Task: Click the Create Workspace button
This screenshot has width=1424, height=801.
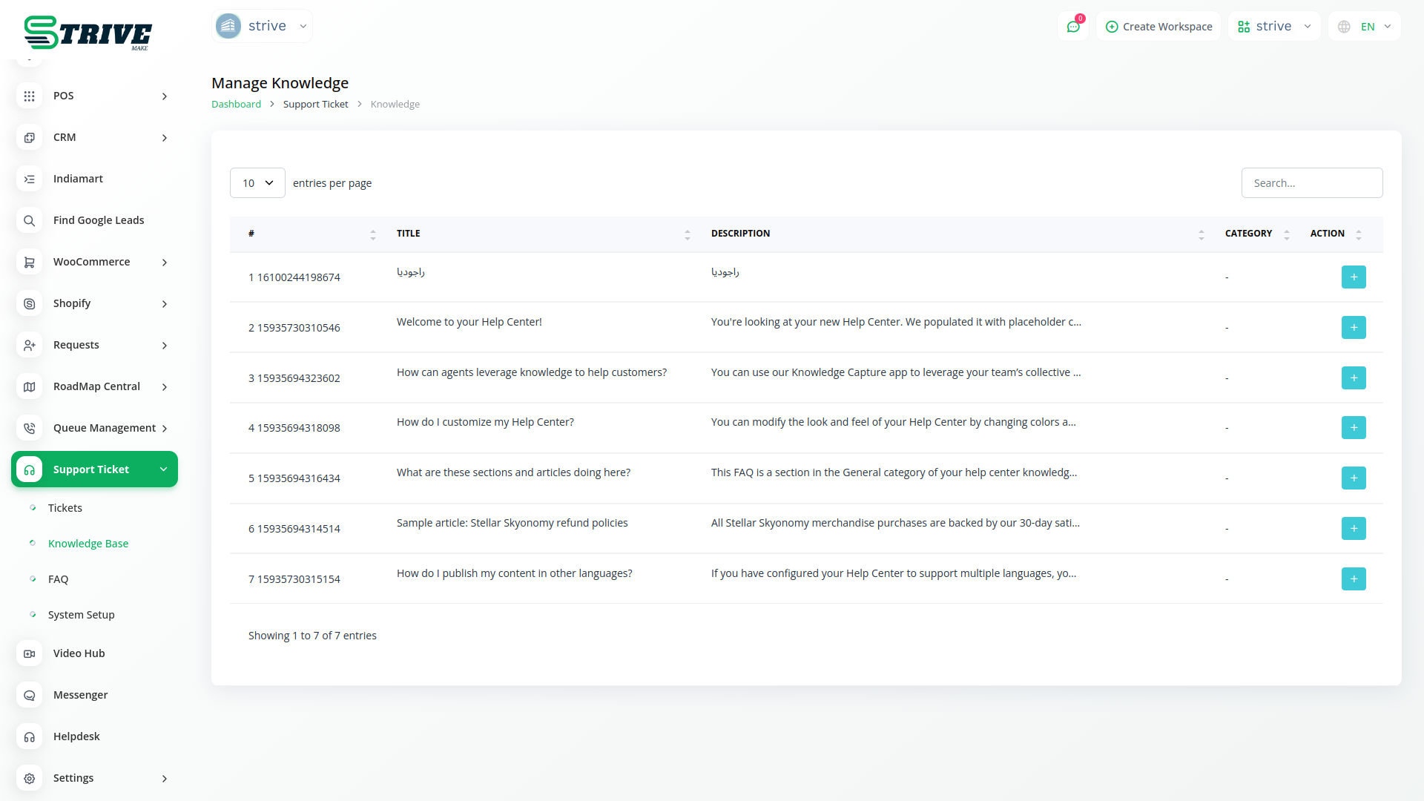Action: coord(1158,27)
